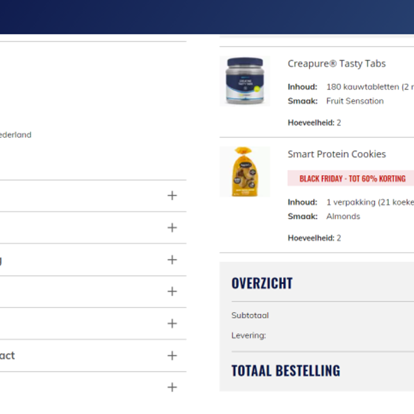
Task: Expand the section just above the "act" row
Action: pos(172,323)
